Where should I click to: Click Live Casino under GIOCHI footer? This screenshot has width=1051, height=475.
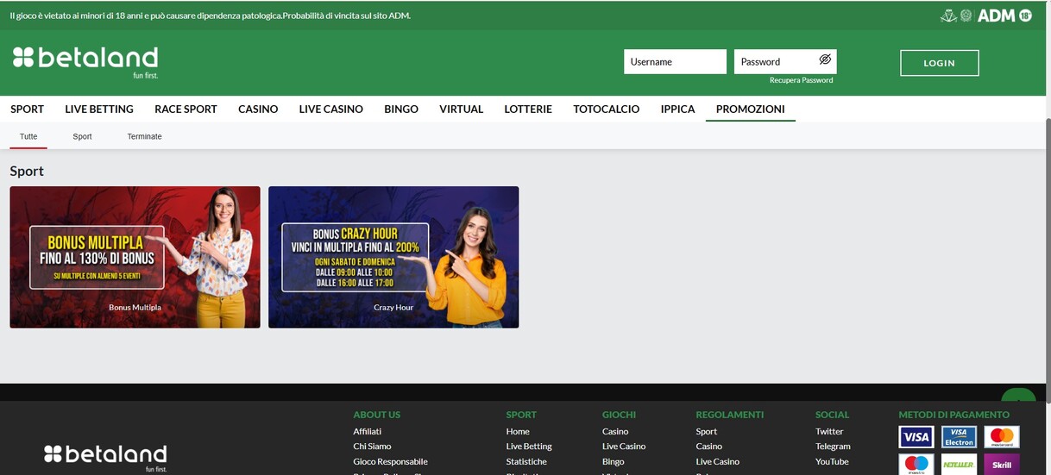pos(624,446)
